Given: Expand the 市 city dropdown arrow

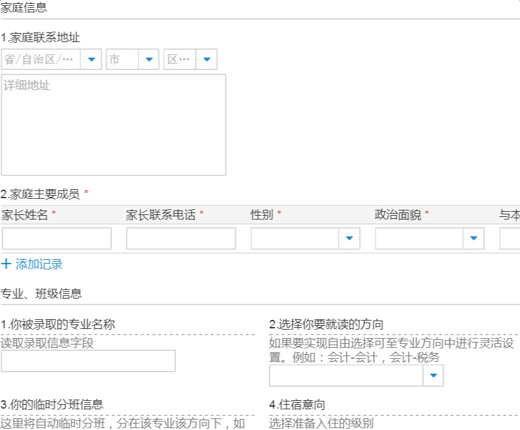Looking at the screenshot, I should (x=148, y=60).
